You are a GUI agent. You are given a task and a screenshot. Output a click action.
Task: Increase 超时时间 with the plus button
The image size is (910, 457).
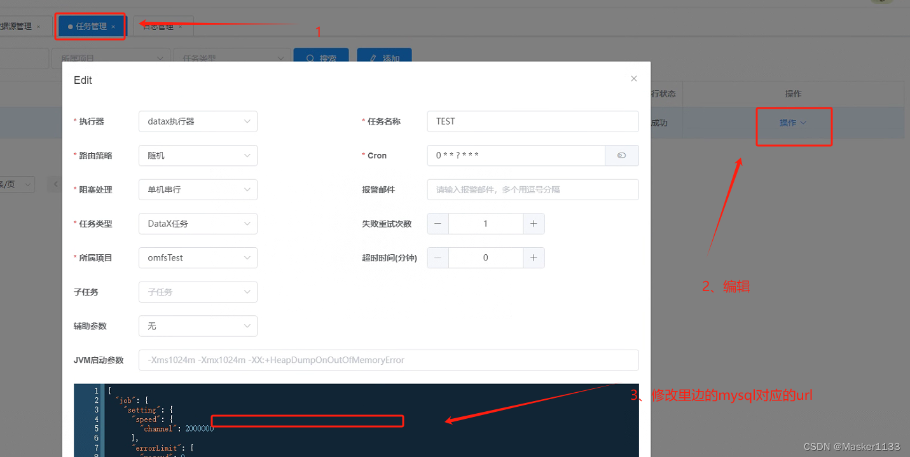tap(534, 257)
